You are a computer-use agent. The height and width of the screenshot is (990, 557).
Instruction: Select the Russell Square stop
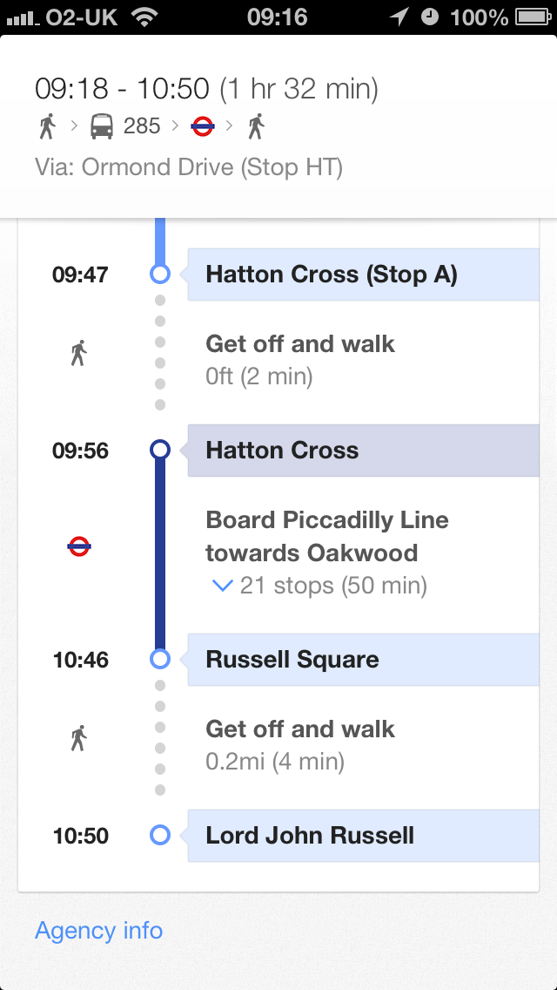point(363,660)
